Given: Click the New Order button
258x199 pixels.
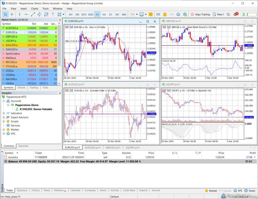Looking at the screenshot, I should point(218,14).
